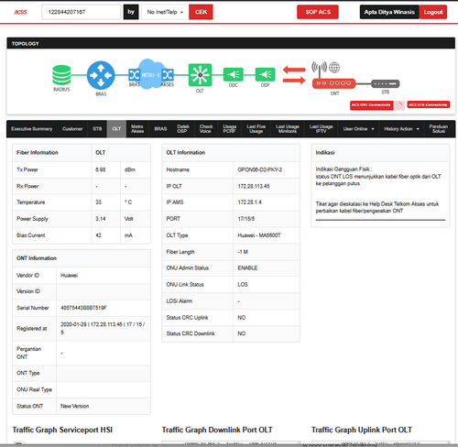Click the ACS ONT Connectivity button

click(372, 105)
